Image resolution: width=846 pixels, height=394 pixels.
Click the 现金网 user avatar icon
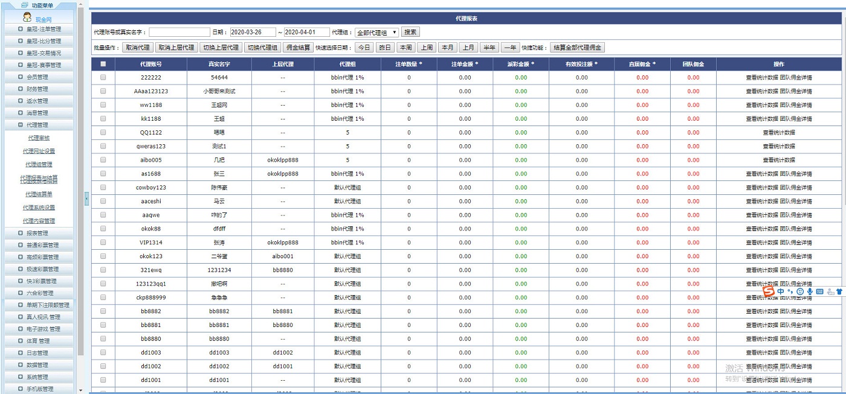coord(27,18)
